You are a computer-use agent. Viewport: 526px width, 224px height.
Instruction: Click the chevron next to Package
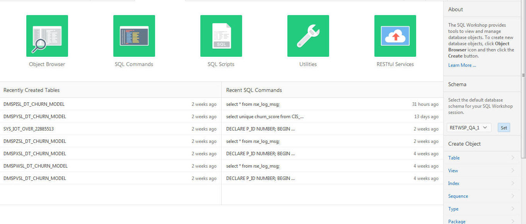point(513,221)
